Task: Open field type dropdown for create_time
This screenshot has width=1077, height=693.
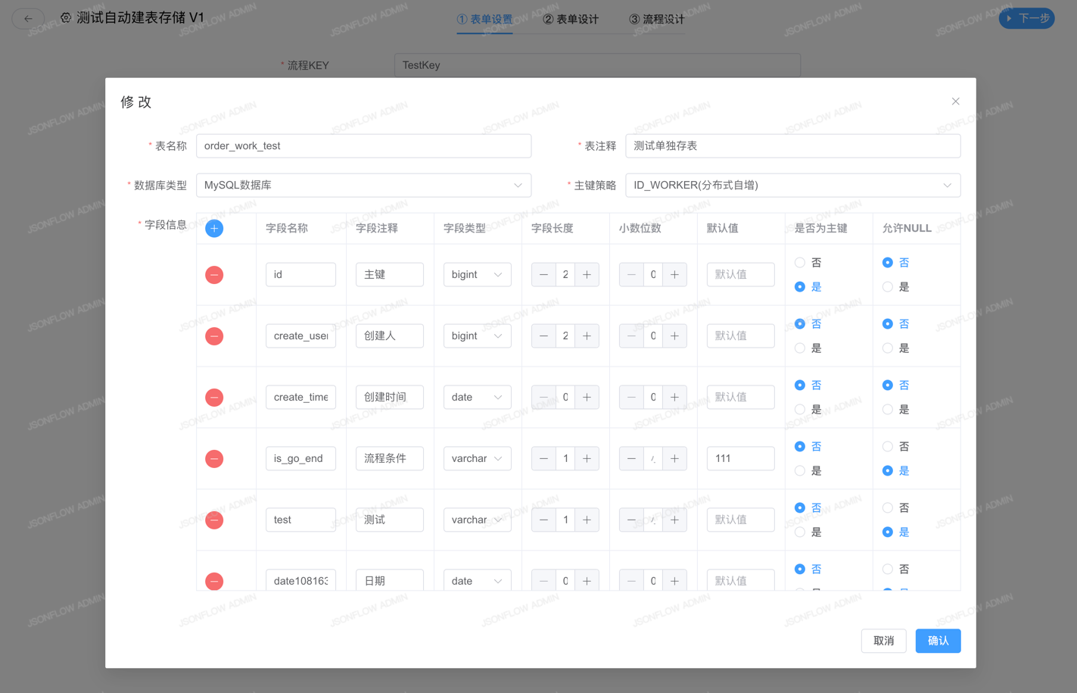Action: pos(477,398)
